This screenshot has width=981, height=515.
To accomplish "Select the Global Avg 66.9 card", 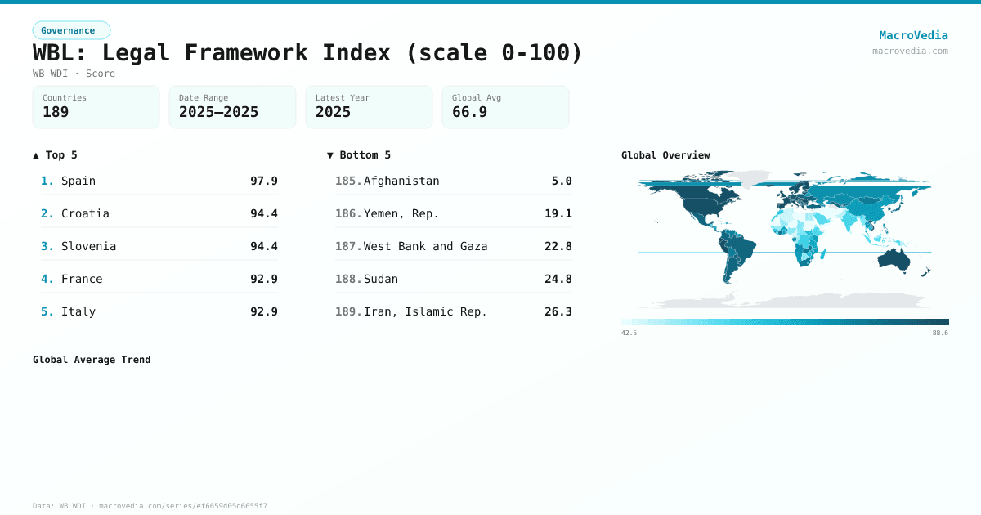I will tap(505, 107).
